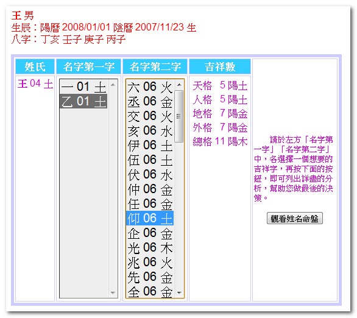
Task: Select highlighted 仰 06 土 entry
Action: pos(150,218)
